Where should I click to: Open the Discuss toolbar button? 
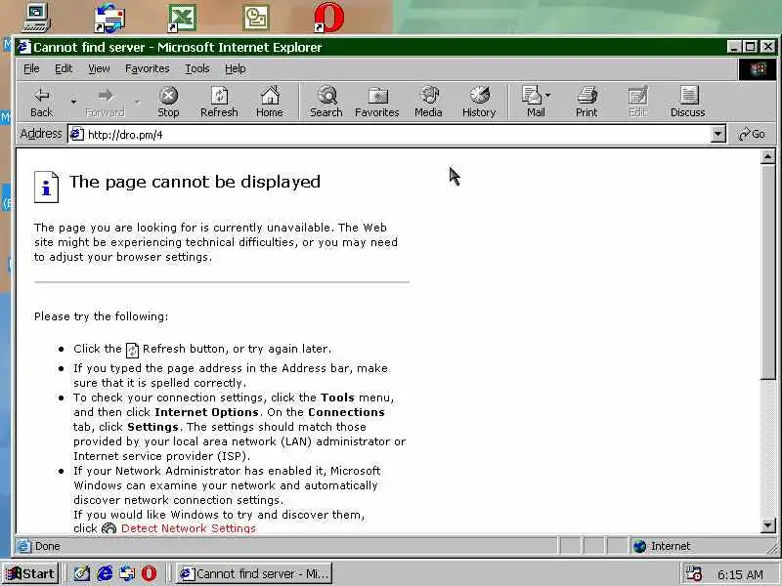(x=688, y=103)
